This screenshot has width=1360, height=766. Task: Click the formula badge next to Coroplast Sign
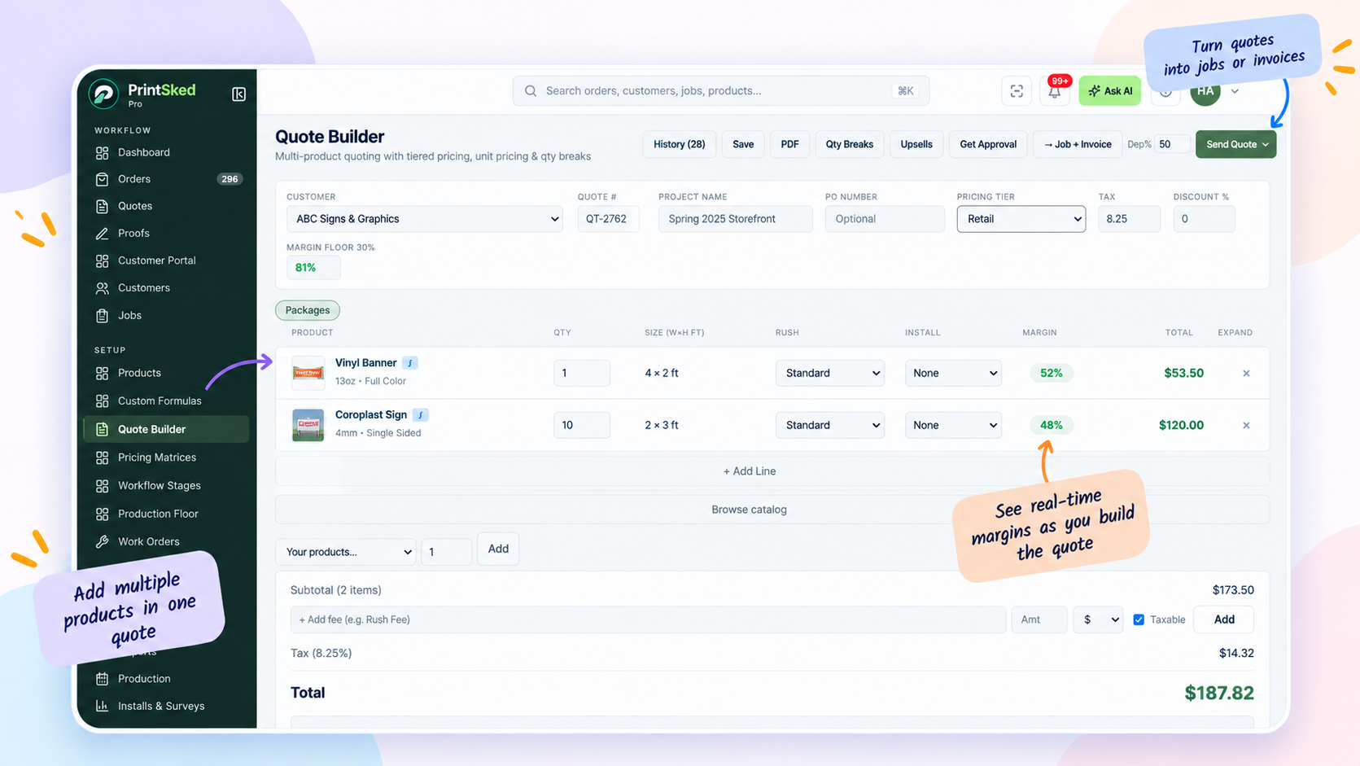pyautogui.click(x=420, y=415)
